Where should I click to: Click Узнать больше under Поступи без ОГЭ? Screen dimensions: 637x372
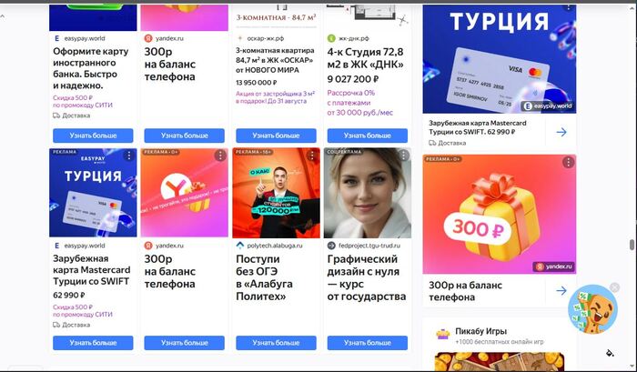[x=276, y=343]
